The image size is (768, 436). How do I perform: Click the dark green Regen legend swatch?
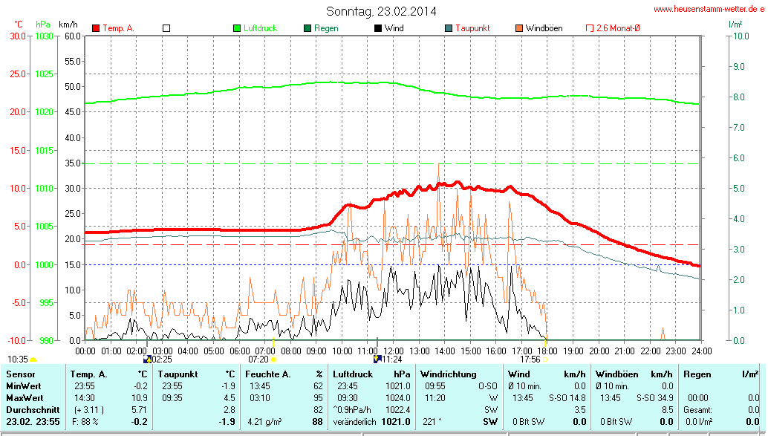click(x=307, y=28)
